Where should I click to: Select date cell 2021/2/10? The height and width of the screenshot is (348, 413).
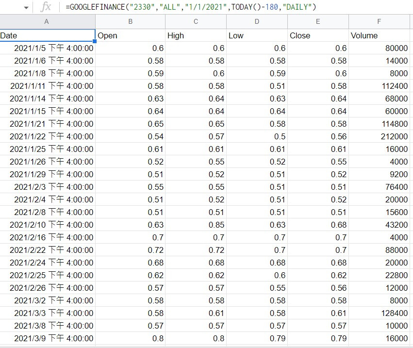pyautogui.click(x=48, y=225)
